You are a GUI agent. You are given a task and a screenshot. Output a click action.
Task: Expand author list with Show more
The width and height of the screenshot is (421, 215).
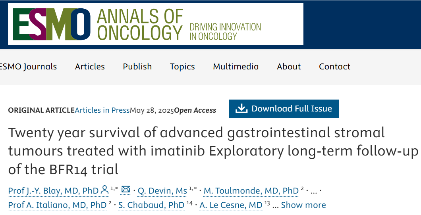click(303, 205)
